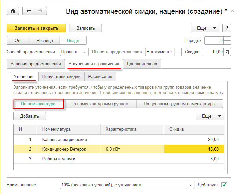Go forward with the right arrow

(40, 11)
